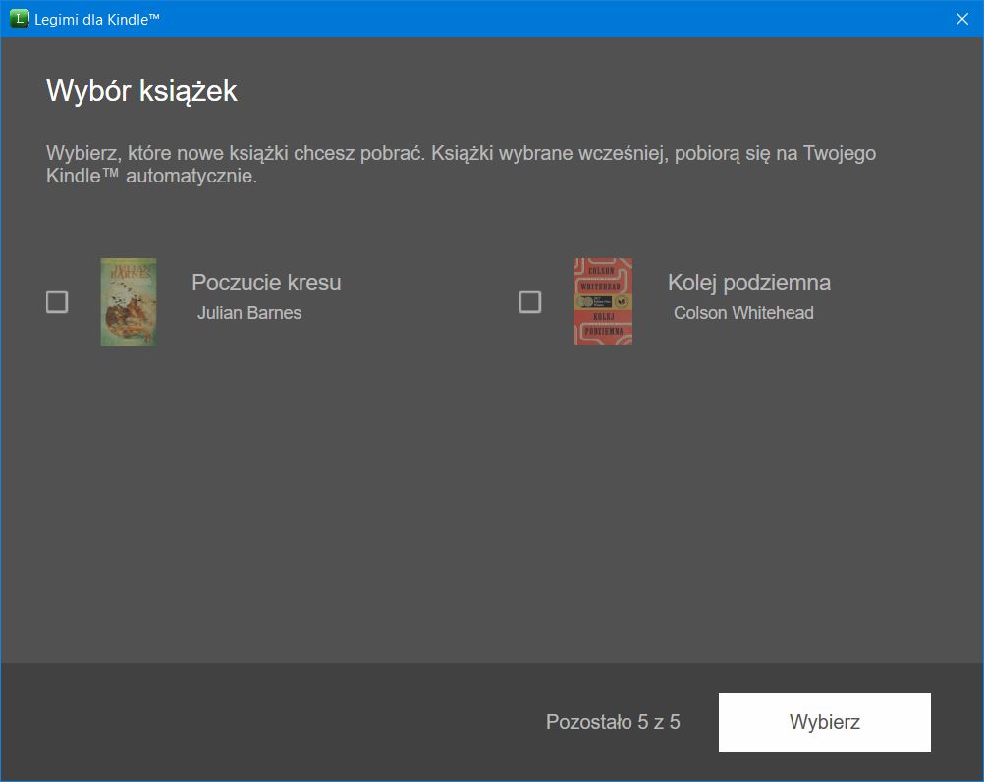Select the author 'Julian Barnes'

pyautogui.click(x=249, y=313)
